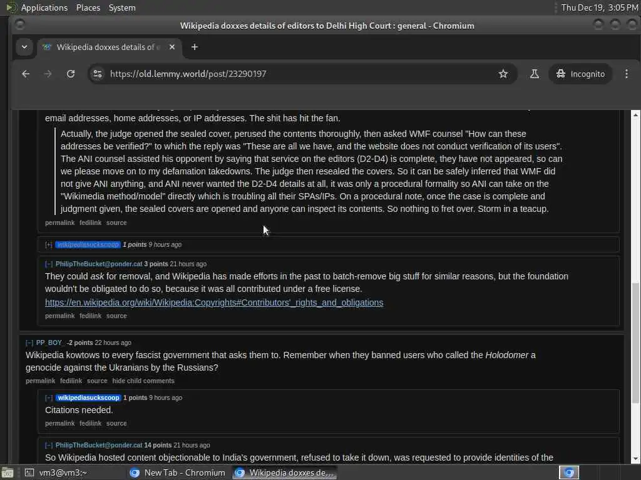Click the scrollbar down arrow

pyautogui.click(x=635, y=459)
